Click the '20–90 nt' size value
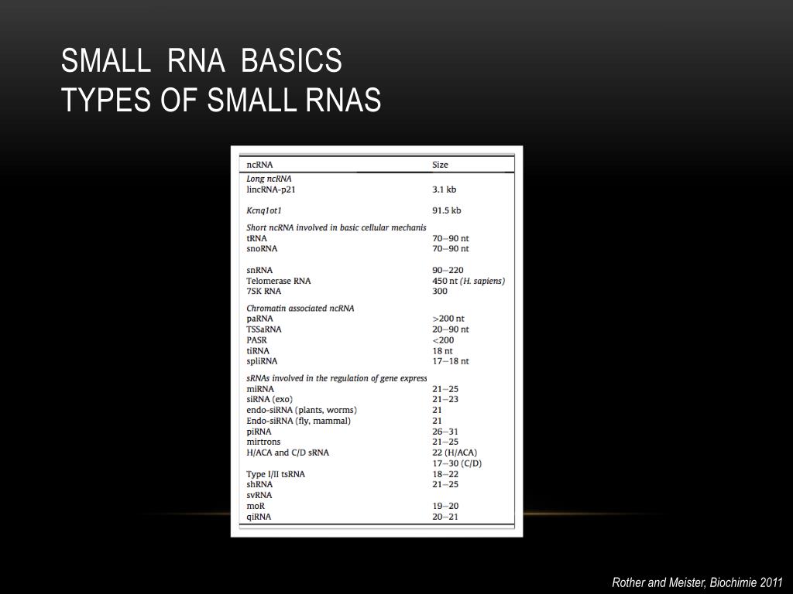The width and height of the screenshot is (793, 594). point(450,329)
